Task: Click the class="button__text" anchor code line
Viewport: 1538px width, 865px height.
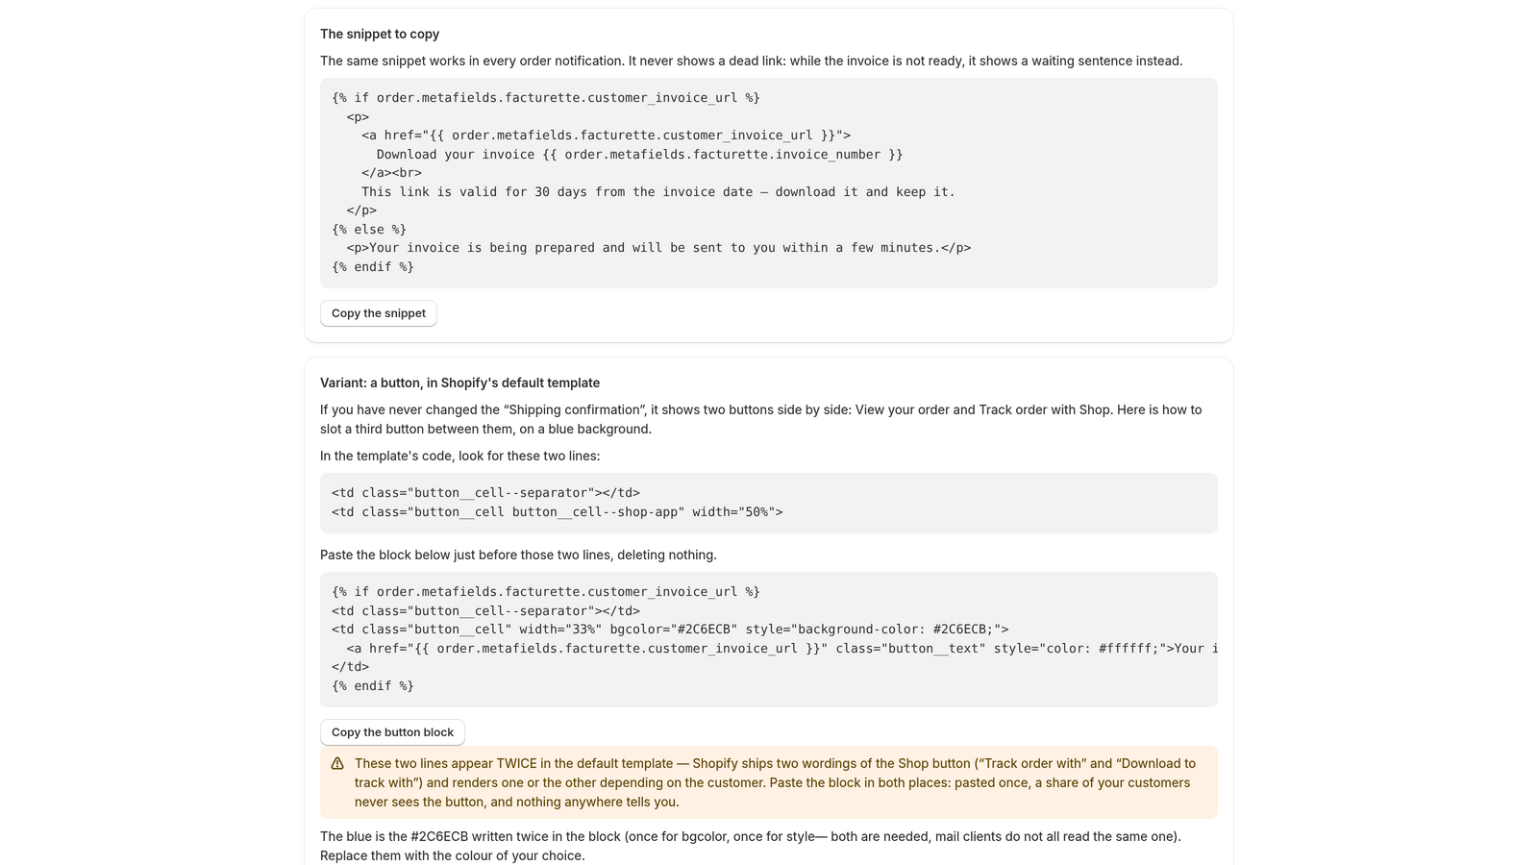Action: click(x=781, y=649)
